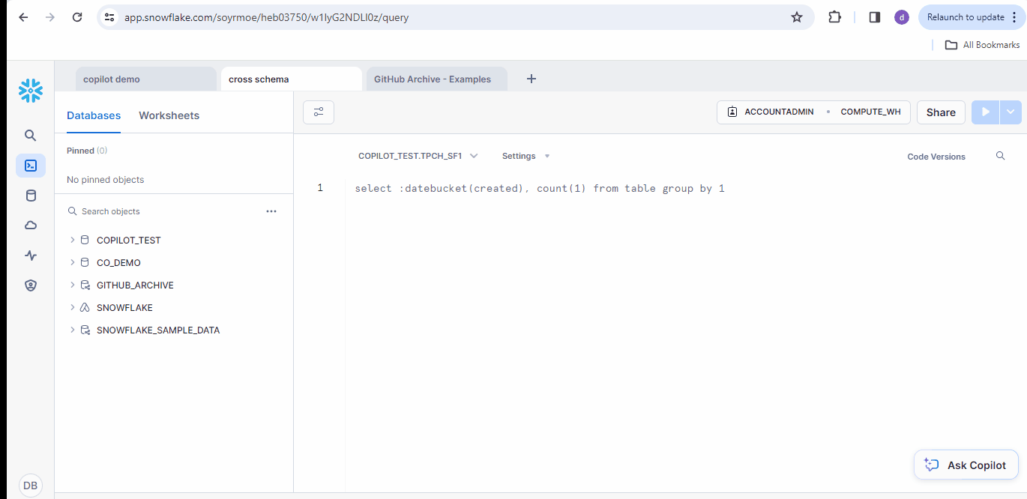Screen dimensions: 1027x499
Task: Open the Data database sidebar icon
Action: tap(31, 196)
